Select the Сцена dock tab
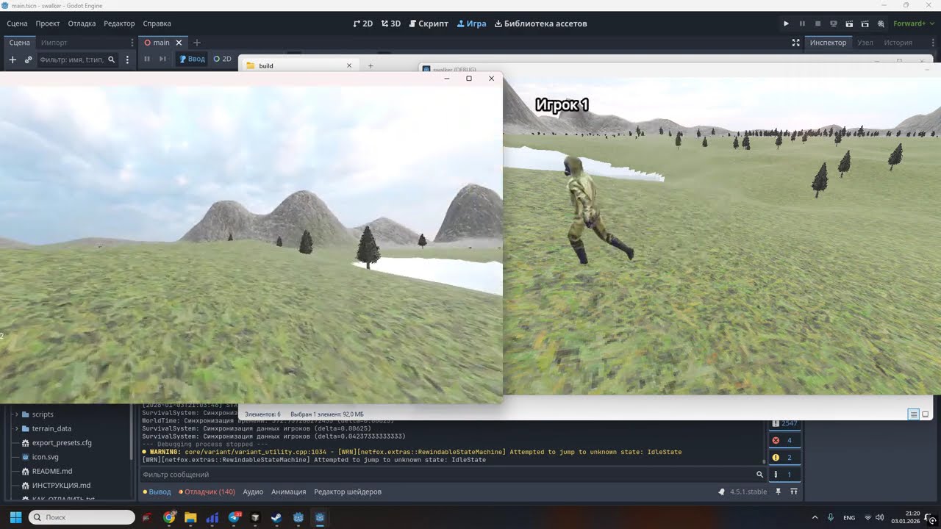941x529 pixels. point(19,43)
